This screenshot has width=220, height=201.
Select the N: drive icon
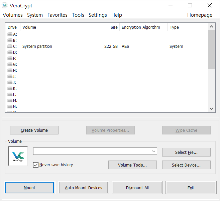point(10,107)
